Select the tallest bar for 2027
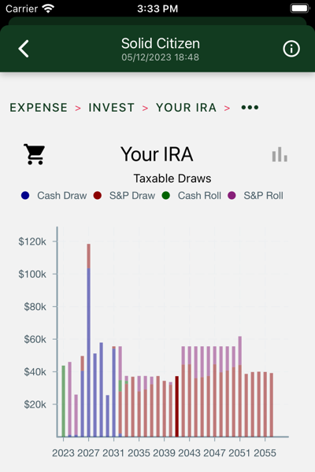Image resolution: width=315 pixels, height=472 pixels. click(89, 340)
